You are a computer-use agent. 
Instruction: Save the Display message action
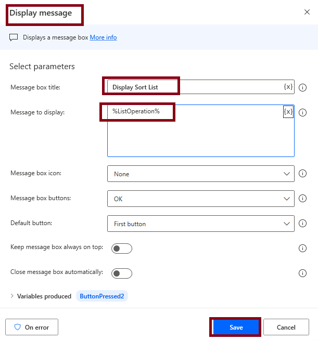tap(236, 327)
